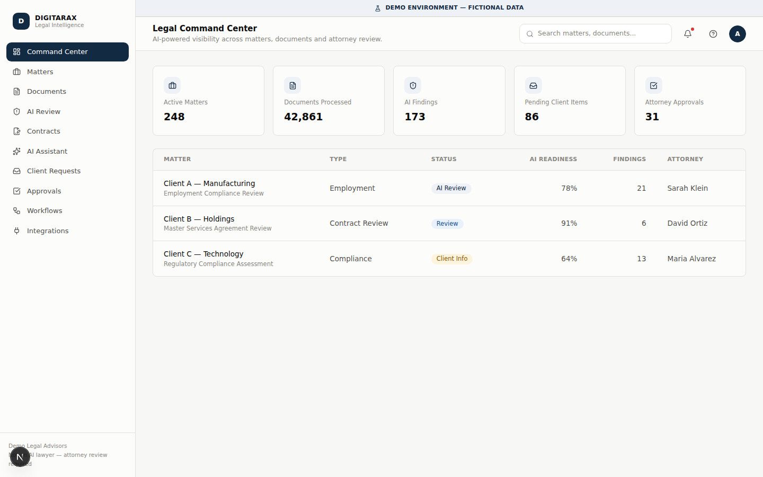The height and width of the screenshot is (477, 763).
Task: Click the 78% AI readiness value
Action: pos(569,188)
